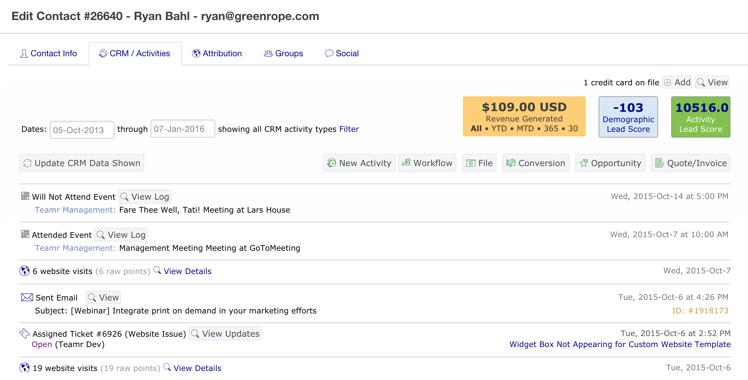Click the start date field 05-Oct-2013
The height and width of the screenshot is (380, 748).
[x=82, y=130]
